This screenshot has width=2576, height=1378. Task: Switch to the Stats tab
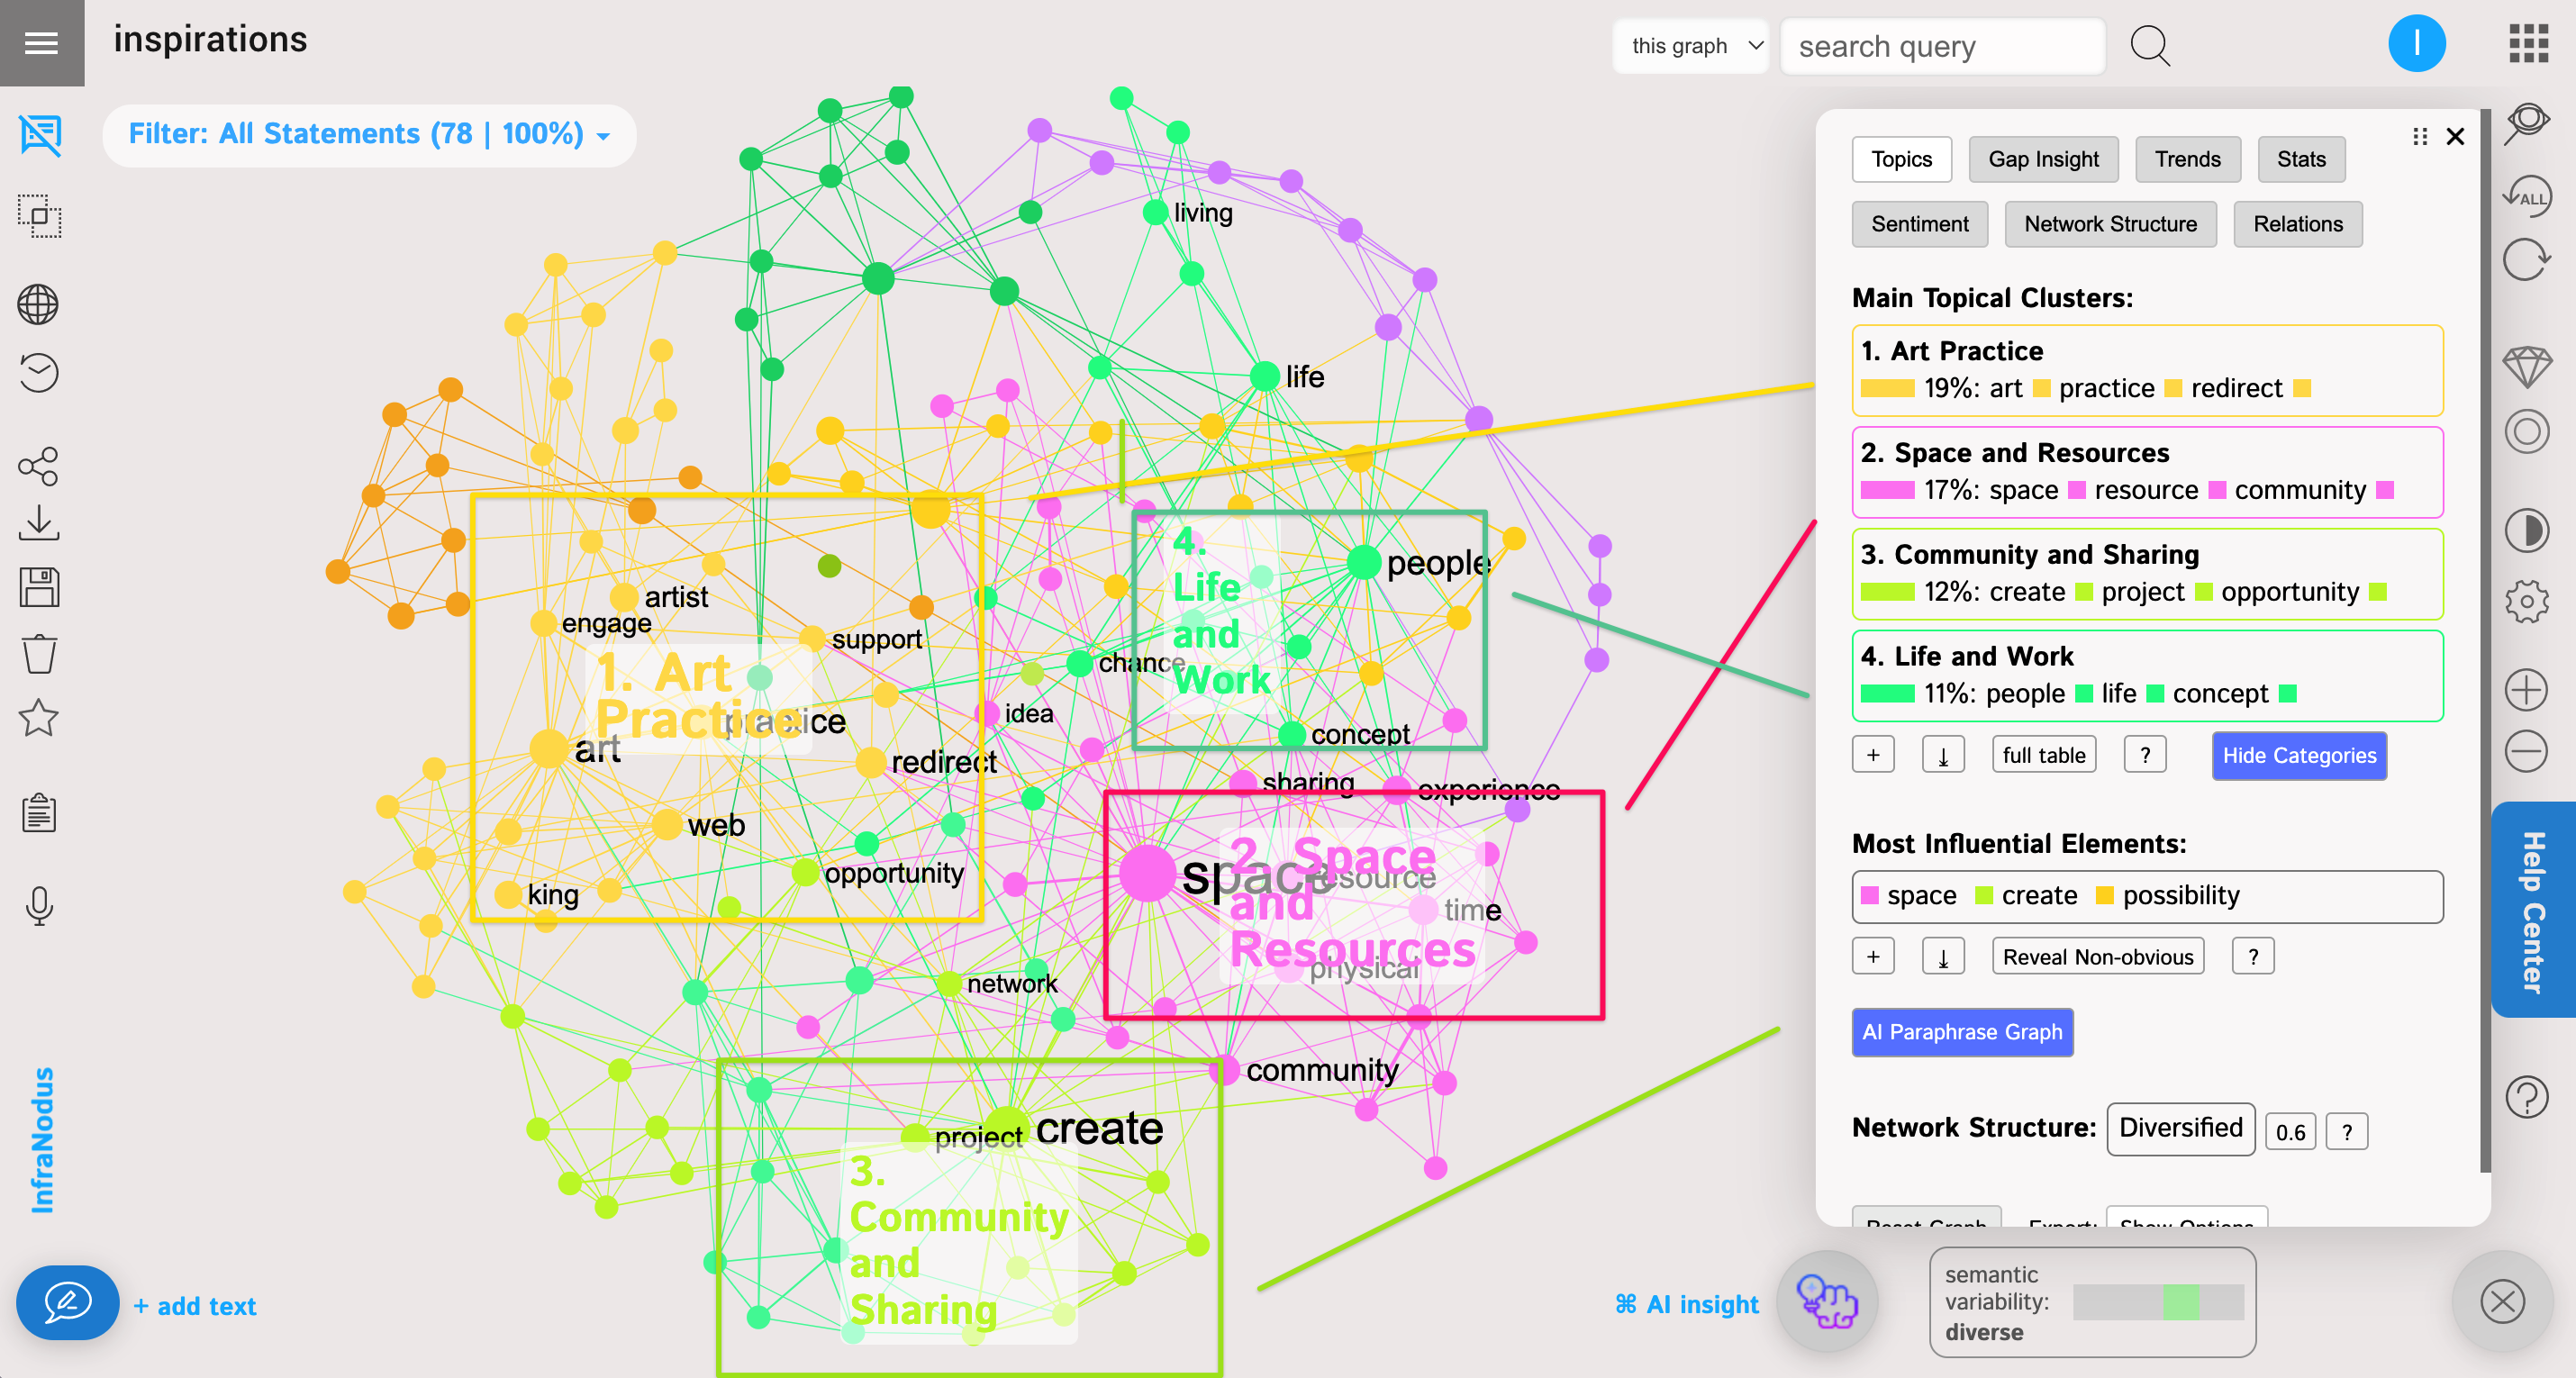tap(2301, 159)
